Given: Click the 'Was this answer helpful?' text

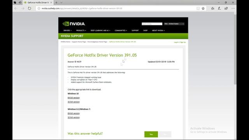Looking at the screenshot, I should coord(85,133).
